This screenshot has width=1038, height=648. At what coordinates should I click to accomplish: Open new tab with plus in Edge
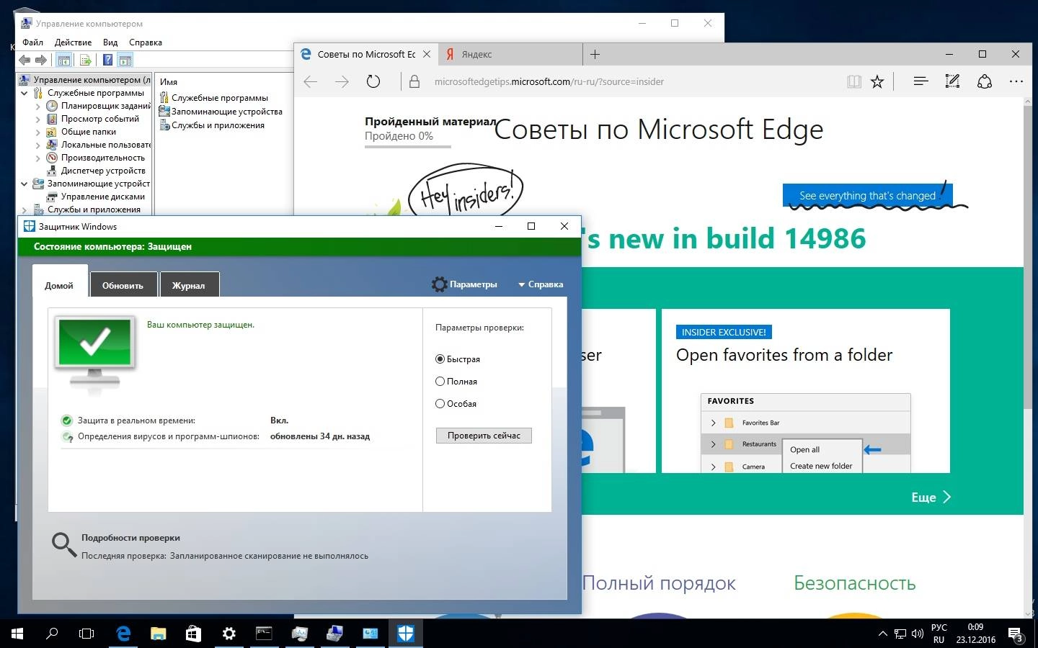(x=595, y=54)
